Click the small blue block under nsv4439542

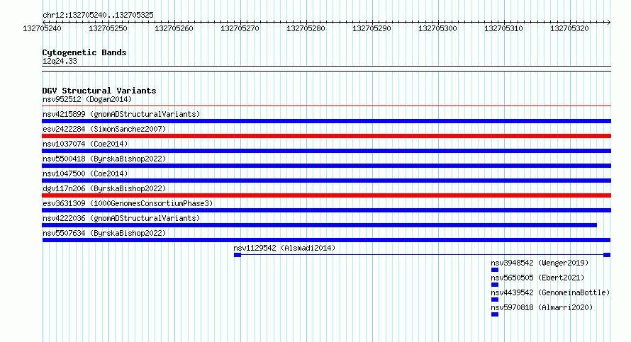coord(495,300)
